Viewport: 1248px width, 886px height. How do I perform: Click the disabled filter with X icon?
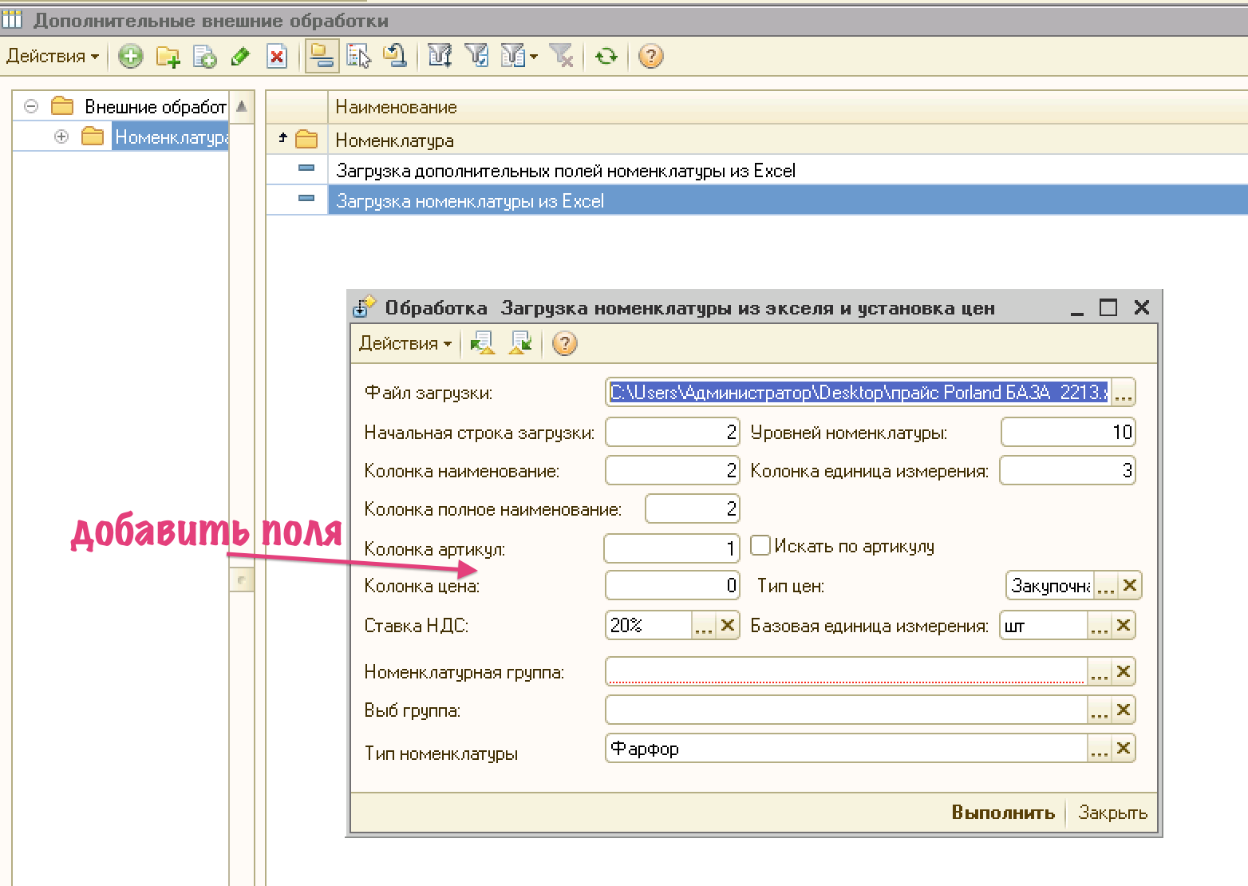(x=562, y=57)
